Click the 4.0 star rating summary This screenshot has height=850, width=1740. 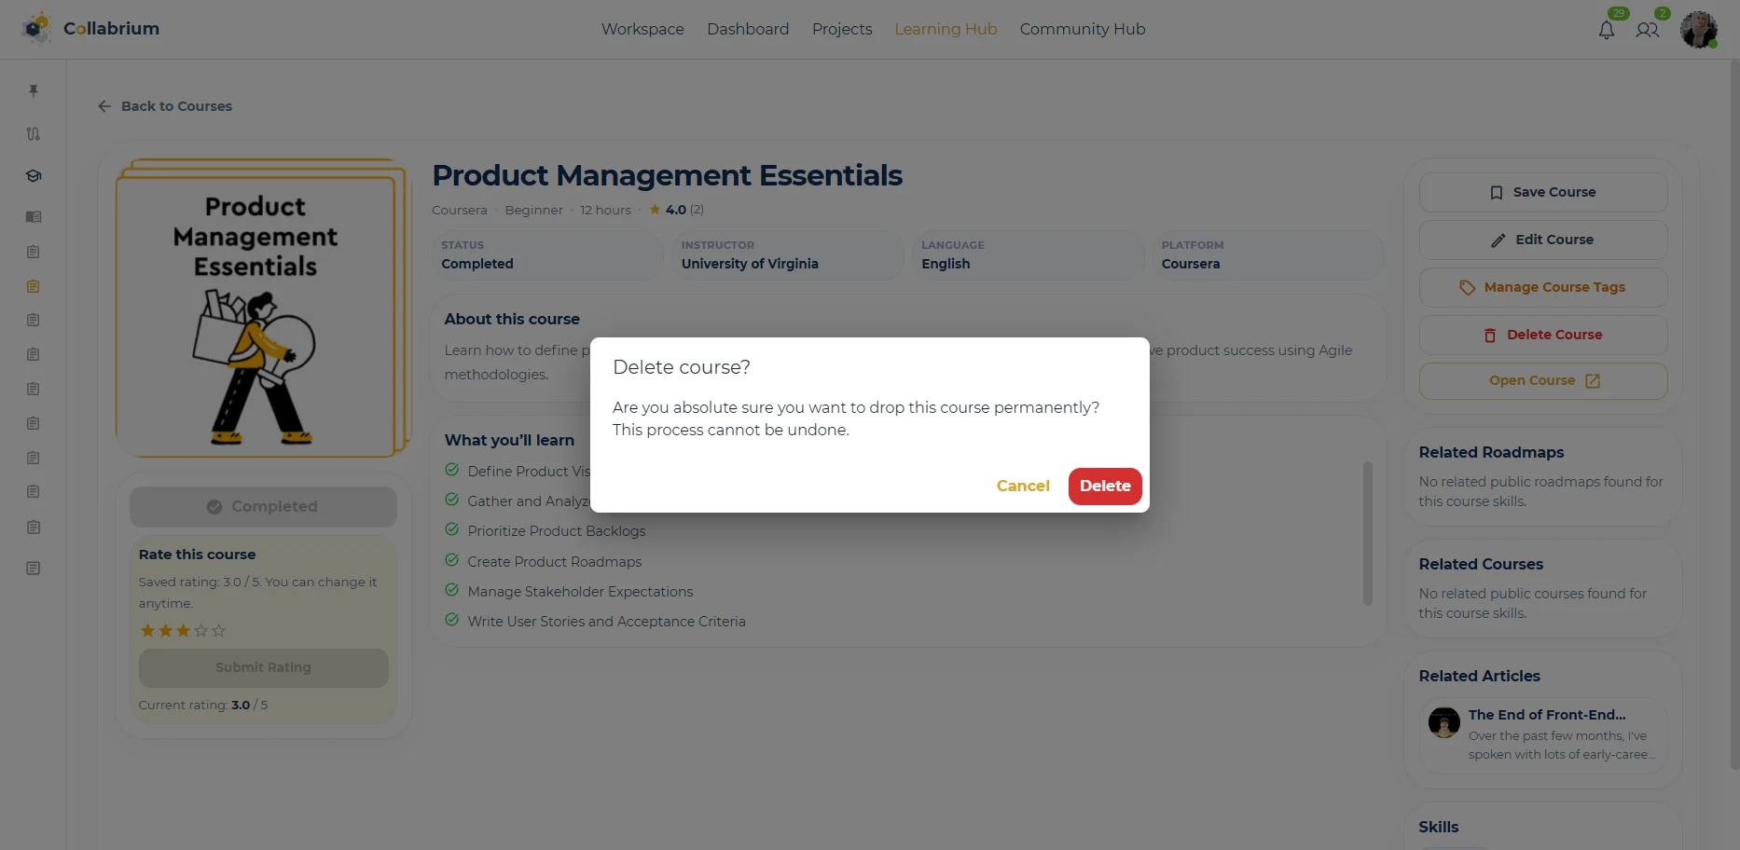click(x=676, y=210)
